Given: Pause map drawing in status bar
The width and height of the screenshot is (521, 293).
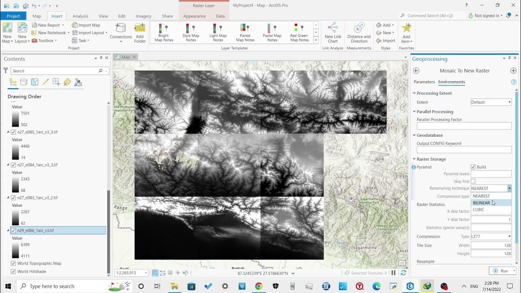Looking at the screenshot, I should pyautogui.click(x=394, y=273).
